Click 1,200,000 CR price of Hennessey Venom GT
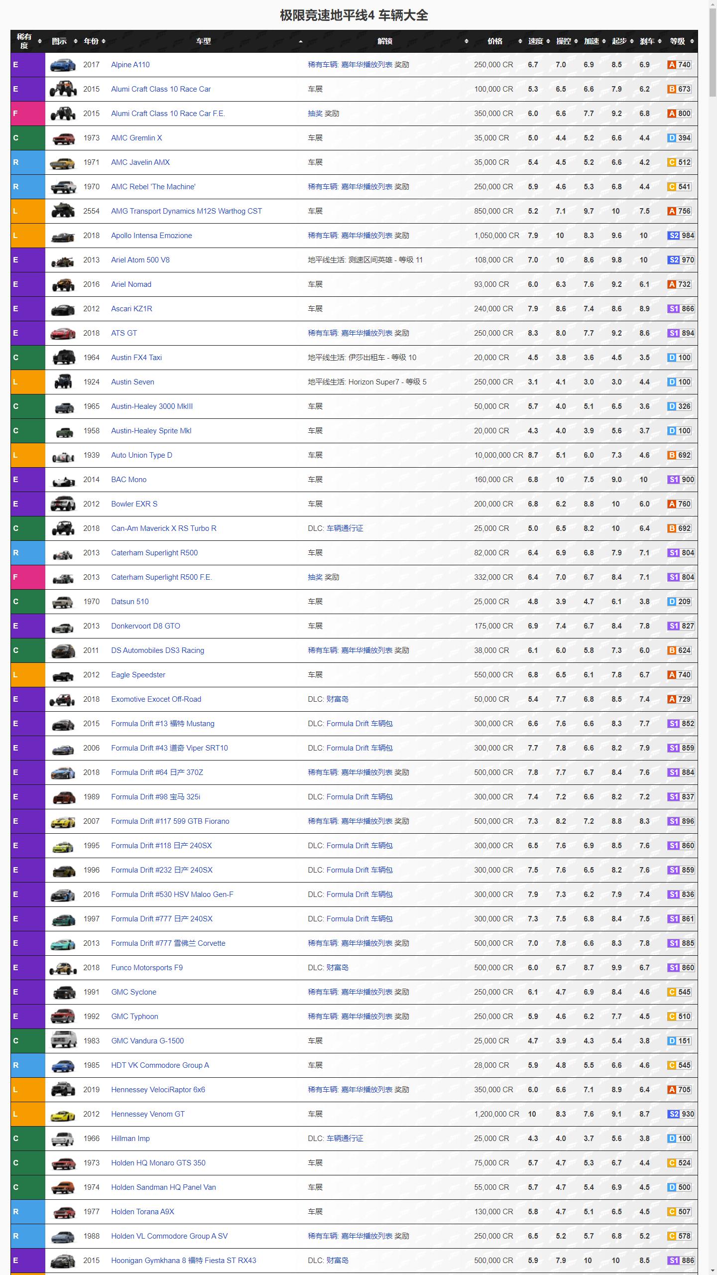Image resolution: width=717 pixels, height=1275 pixels. (x=496, y=1114)
